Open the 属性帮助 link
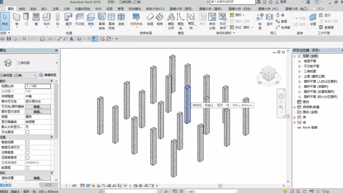The height and width of the screenshot is (193, 343). [6, 185]
